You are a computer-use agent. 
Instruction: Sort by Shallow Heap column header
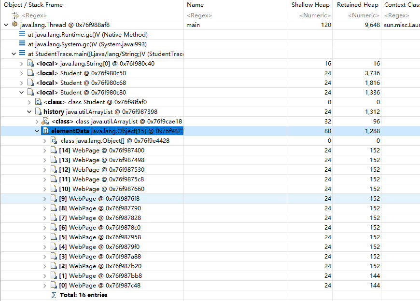point(310,5)
